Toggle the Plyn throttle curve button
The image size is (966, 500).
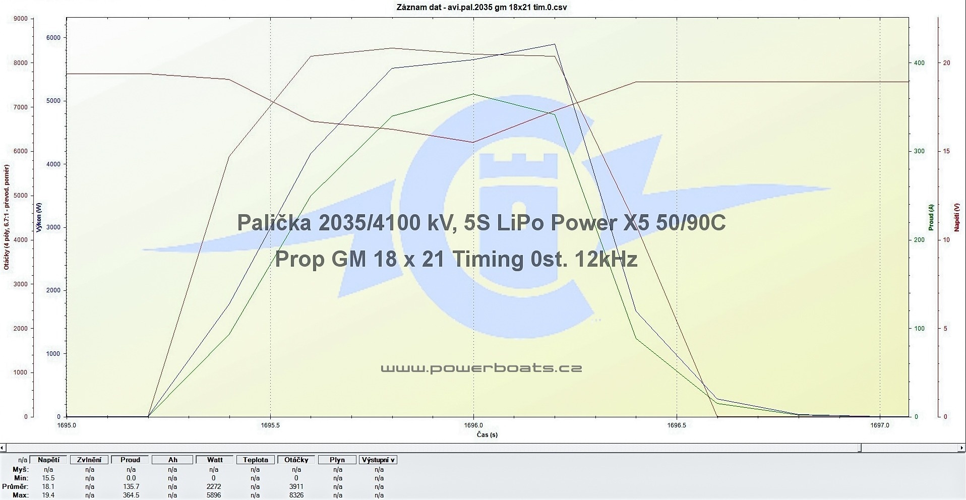pos(337,460)
